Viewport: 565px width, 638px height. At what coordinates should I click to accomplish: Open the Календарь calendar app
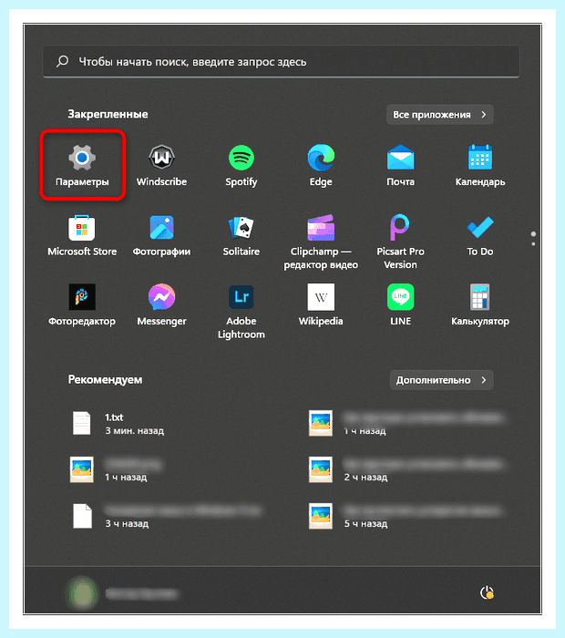[x=480, y=165]
